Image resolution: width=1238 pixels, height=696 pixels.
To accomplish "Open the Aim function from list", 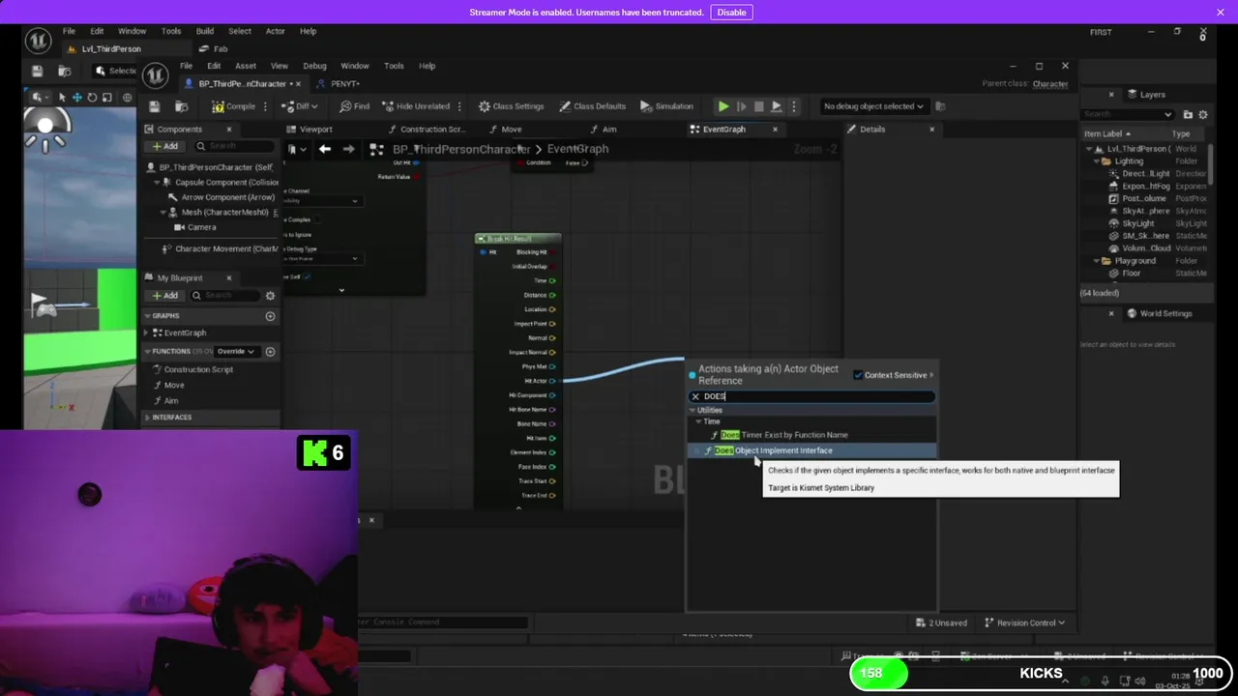I will pyautogui.click(x=171, y=400).
